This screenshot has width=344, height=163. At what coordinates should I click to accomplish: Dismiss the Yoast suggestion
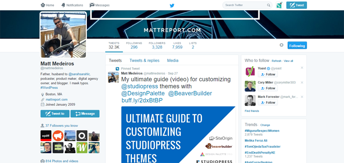coord(302,68)
